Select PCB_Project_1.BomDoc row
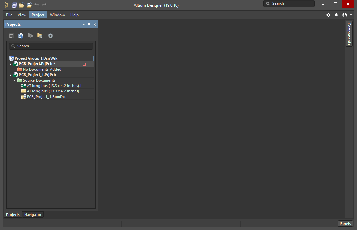This screenshot has width=357, height=230. pyautogui.click(x=51, y=97)
